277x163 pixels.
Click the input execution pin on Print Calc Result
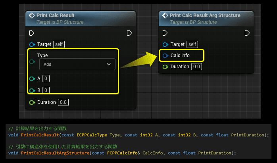pos(32,33)
